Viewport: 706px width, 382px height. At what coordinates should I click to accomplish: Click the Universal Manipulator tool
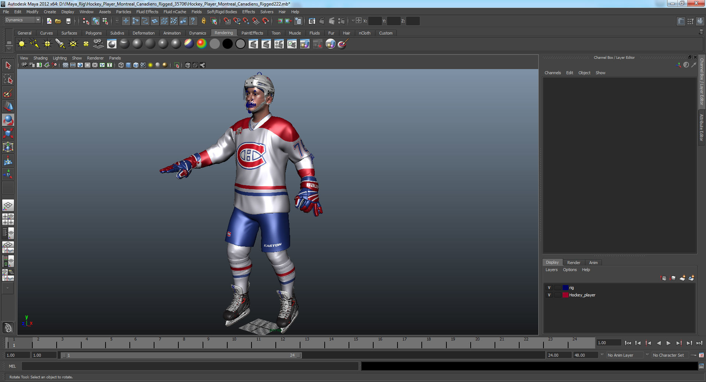click(8, 147)
